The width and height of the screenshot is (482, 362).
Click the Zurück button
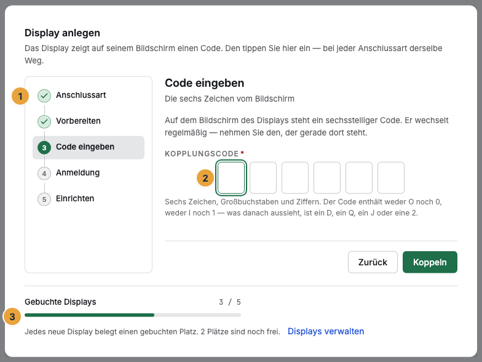click(373, 262)
